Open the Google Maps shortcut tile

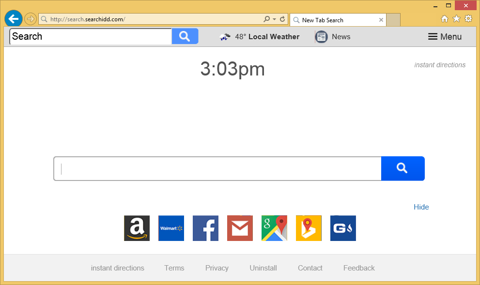point(274,228)
